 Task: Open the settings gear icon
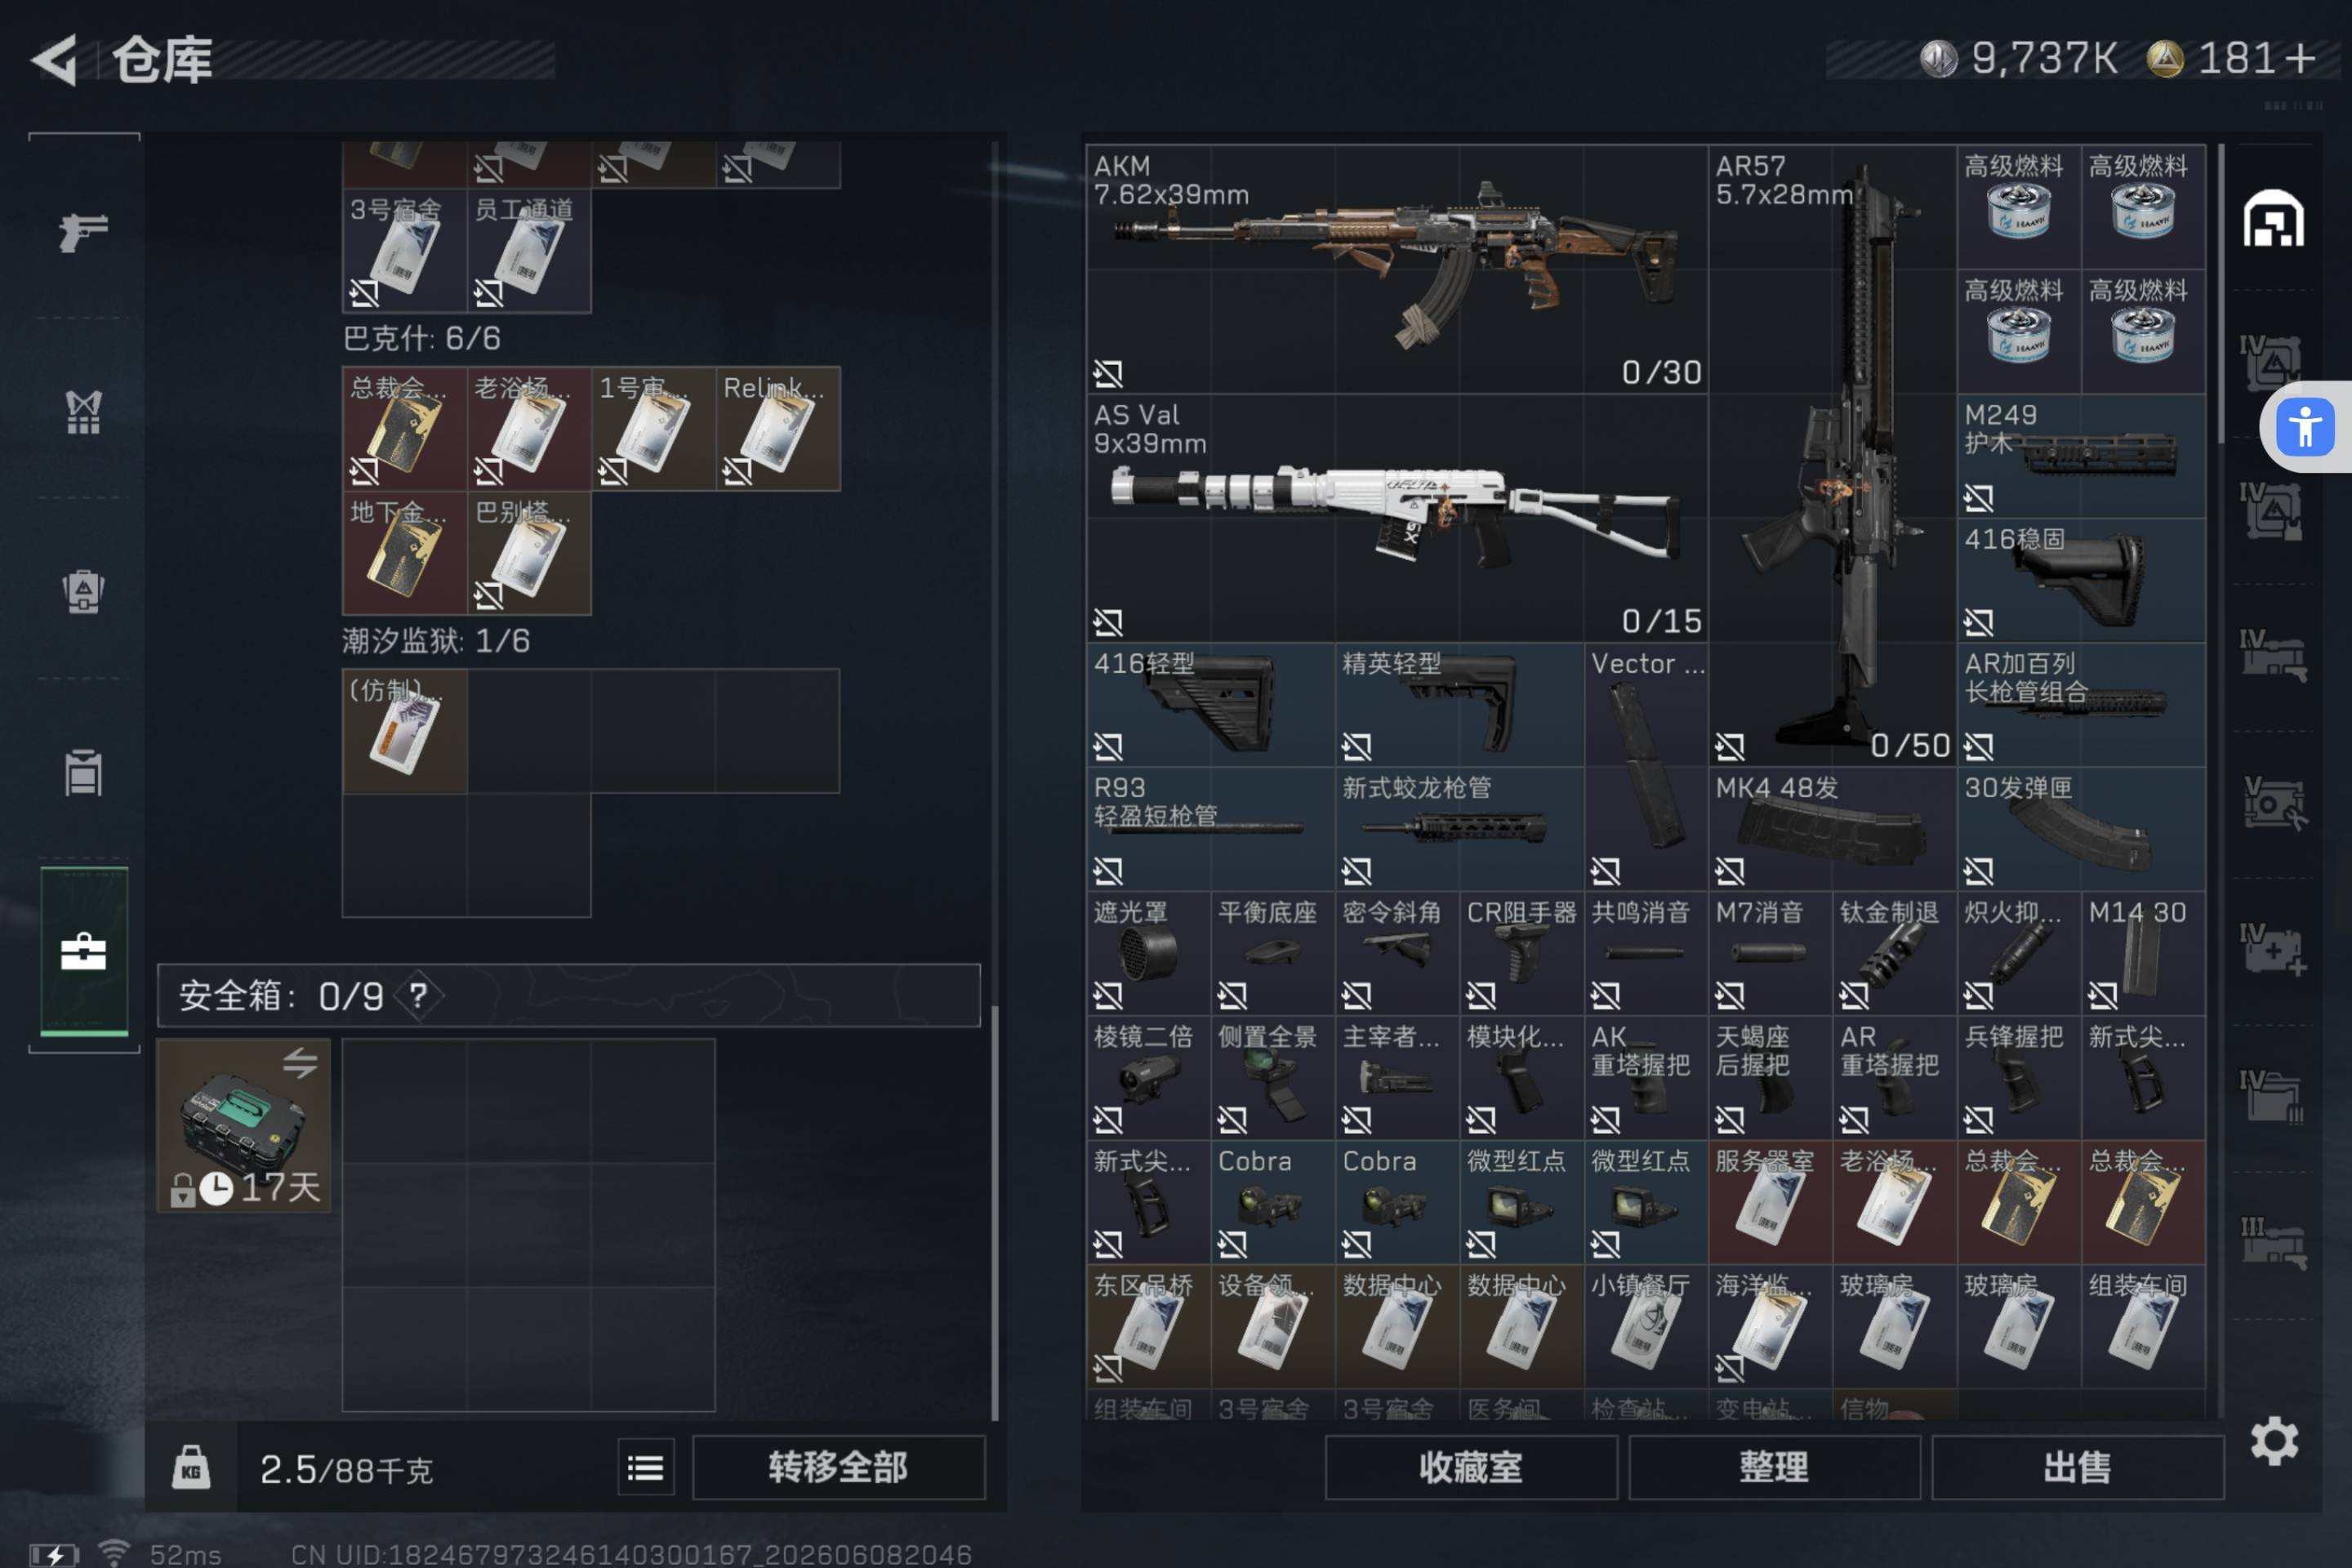(2274, 1441)
